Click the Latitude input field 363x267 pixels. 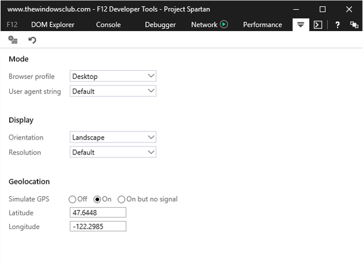pyautogui.click(x=97, y=212)
